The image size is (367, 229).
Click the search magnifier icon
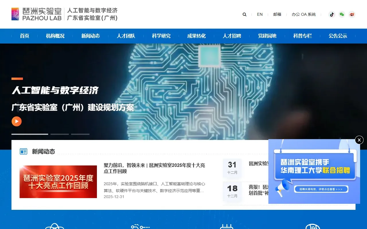coord(244,14)
